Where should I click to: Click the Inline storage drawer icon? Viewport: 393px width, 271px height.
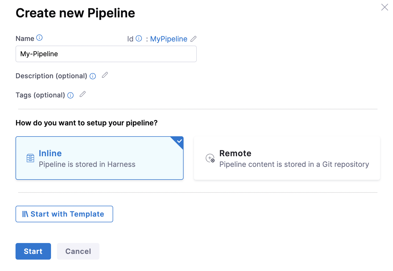click(x=30, y=158)
